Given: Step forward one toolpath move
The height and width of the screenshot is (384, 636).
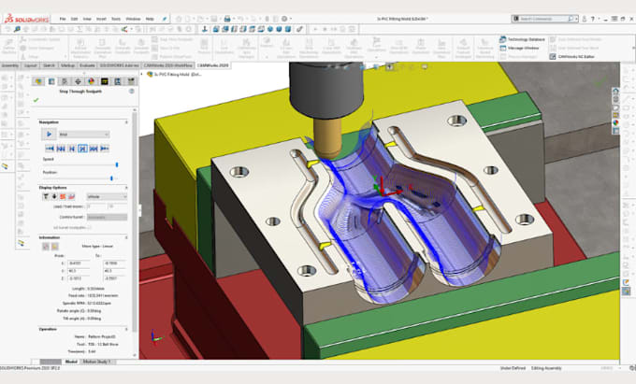Looking at the screenshot, I should pos(82,149).
